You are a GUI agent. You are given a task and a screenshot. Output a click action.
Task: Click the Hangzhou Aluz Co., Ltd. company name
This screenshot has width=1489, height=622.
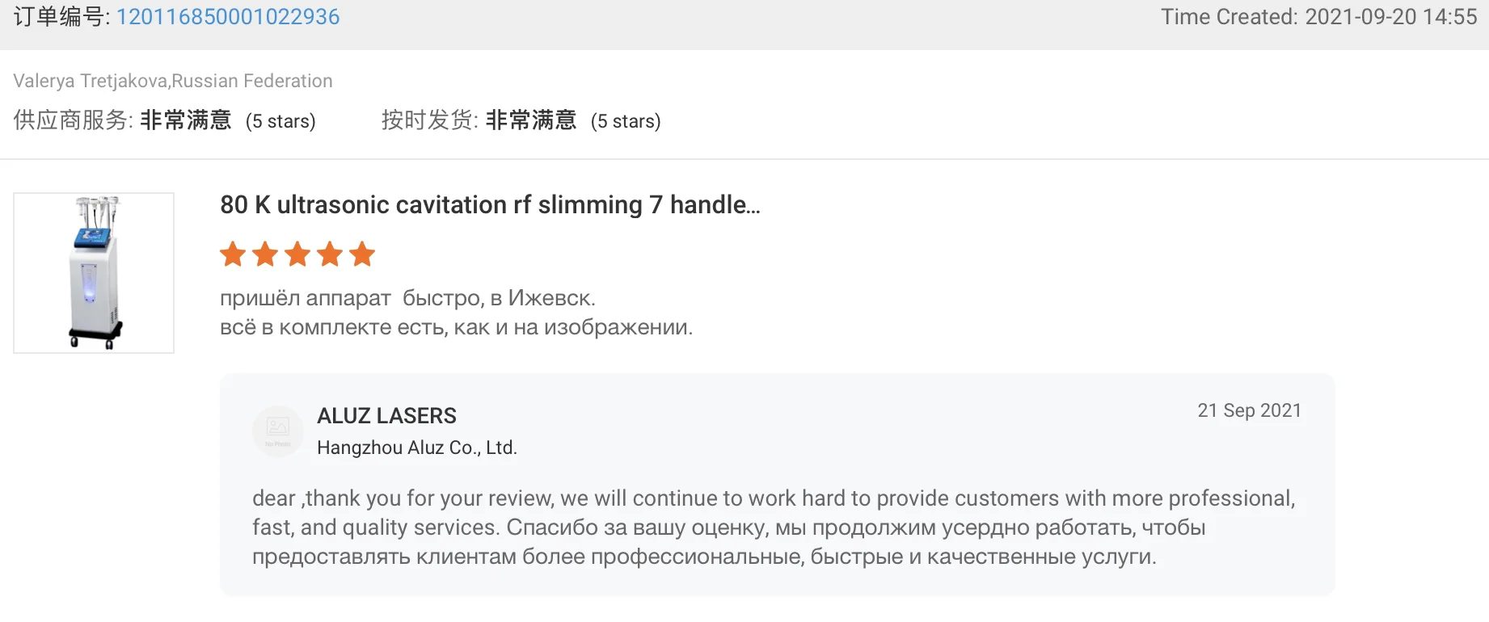pos(416,448)
